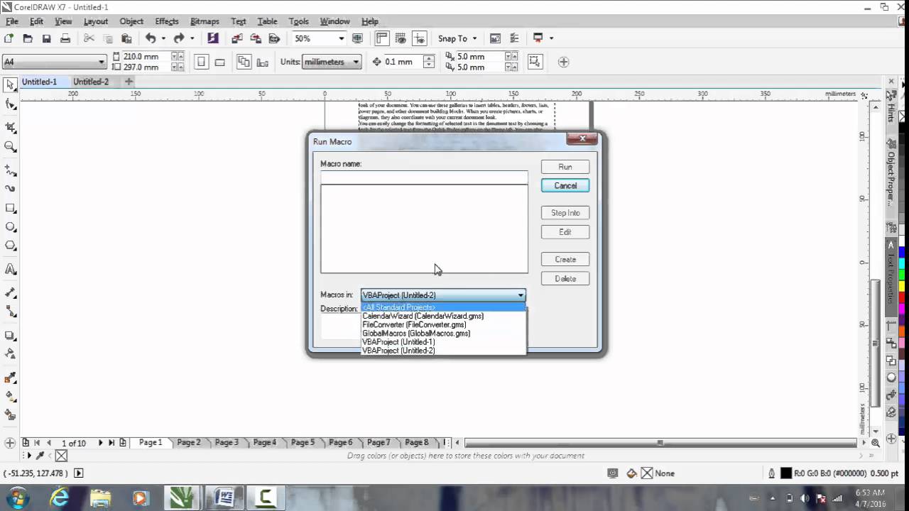Select GlobalMacros (GlobalMacros.gms) in the list
The width and height of the screenshot is (909, 511).
point(444,333)
